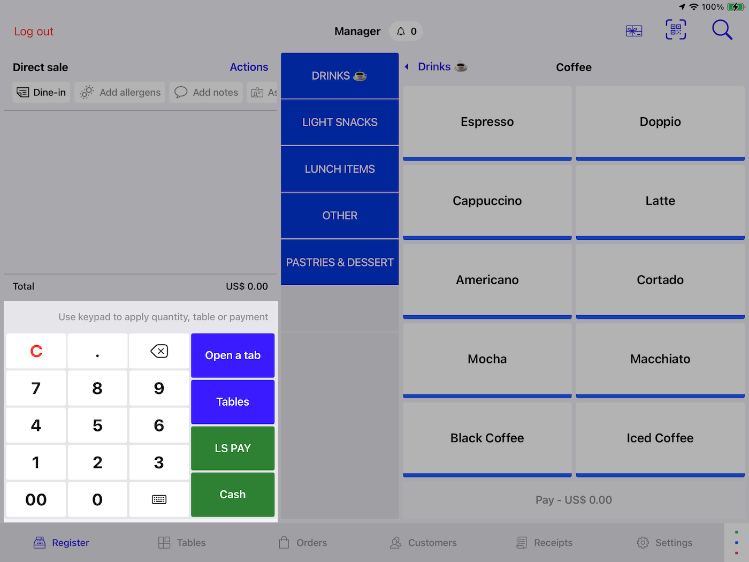Image resolution: width=749 pixels, height=562 pixels.
Task: Switch to the Receipts tab
Action: tap(544, 542)
